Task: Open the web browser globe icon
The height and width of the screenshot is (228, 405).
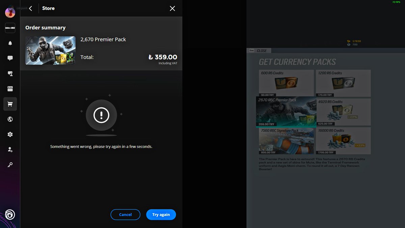Action: (x=10, y=119)
